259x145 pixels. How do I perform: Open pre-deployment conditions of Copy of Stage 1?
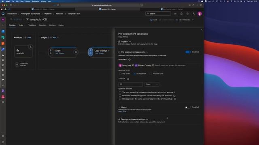coord(91,52)
